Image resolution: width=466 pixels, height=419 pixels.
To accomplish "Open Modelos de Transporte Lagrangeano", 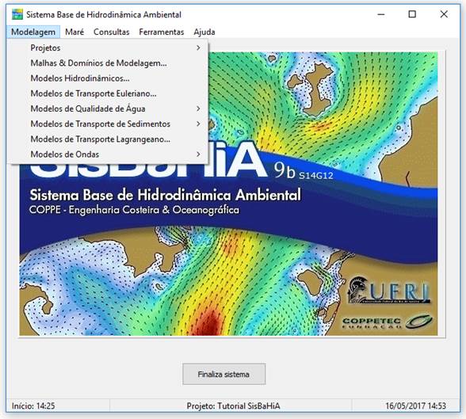I will (x=108, y=139).
